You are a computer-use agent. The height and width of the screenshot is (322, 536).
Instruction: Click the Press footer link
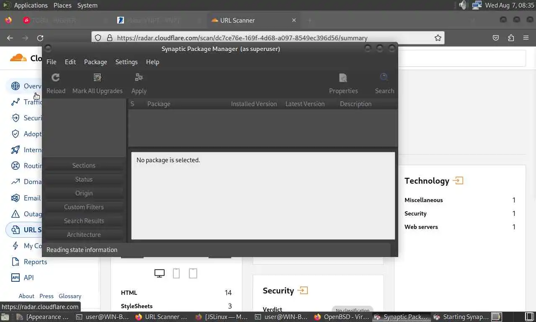click(46, 296)
